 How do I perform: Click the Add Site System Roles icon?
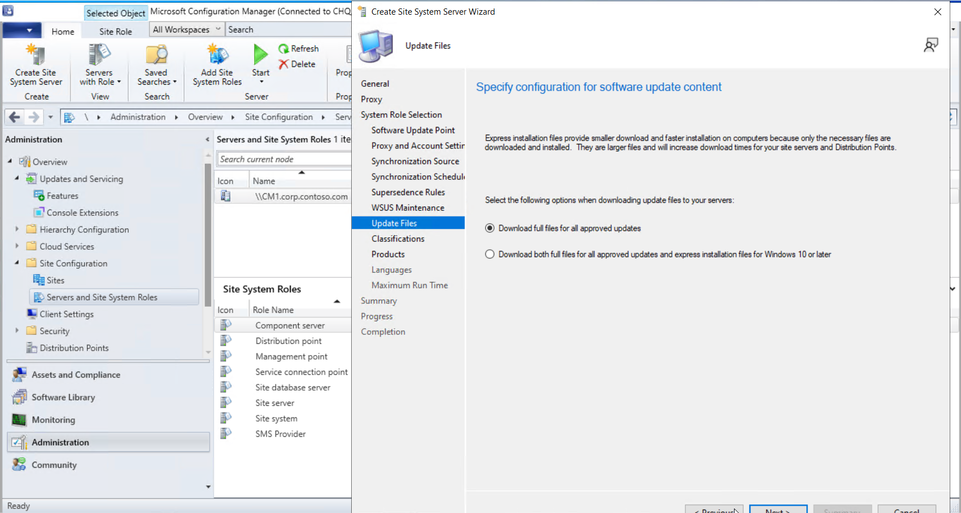tap(217, 55)
